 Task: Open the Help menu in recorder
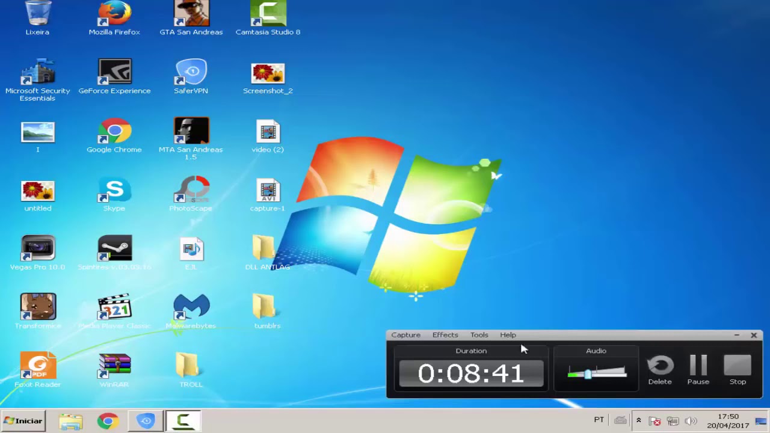(x=508, y=335)
